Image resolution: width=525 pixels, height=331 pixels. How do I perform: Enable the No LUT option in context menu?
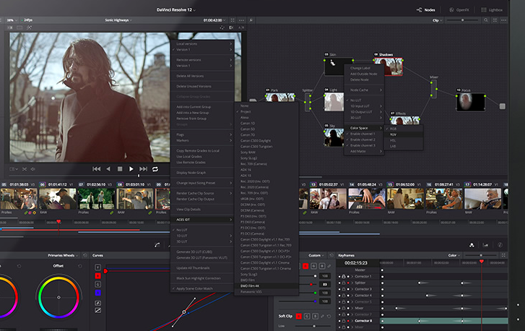(x=181, y=230)
